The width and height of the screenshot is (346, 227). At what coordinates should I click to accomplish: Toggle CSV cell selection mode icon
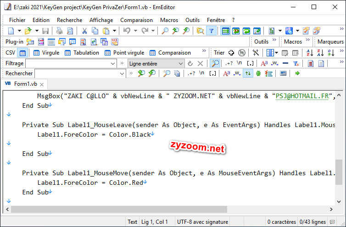(22, 53)
